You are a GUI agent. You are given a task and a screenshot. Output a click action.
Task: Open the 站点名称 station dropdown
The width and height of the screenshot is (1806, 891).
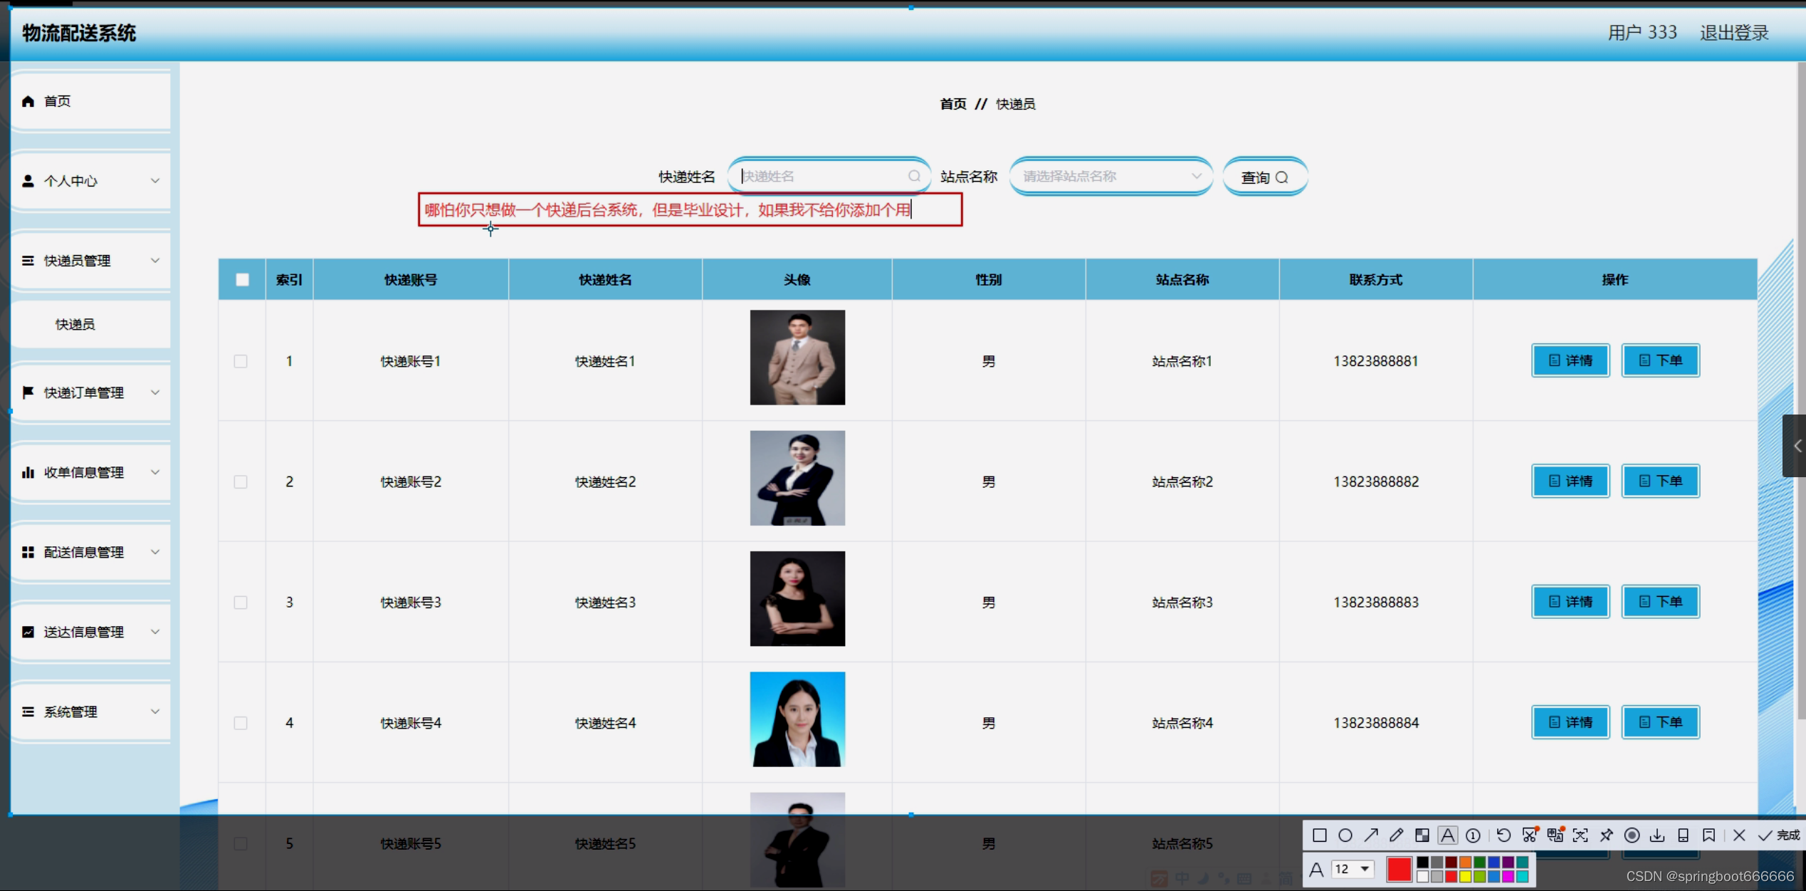tap(1111, 176)
